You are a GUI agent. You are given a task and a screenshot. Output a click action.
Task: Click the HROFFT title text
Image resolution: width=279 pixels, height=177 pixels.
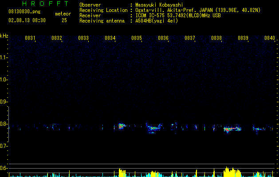point(46,4)
